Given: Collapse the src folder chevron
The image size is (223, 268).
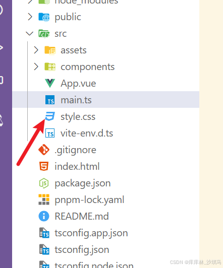Looking at the screenshot, I should tap(30, 33).
